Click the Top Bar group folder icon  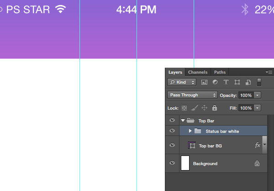pyautogui.click(x=190, y=121)
